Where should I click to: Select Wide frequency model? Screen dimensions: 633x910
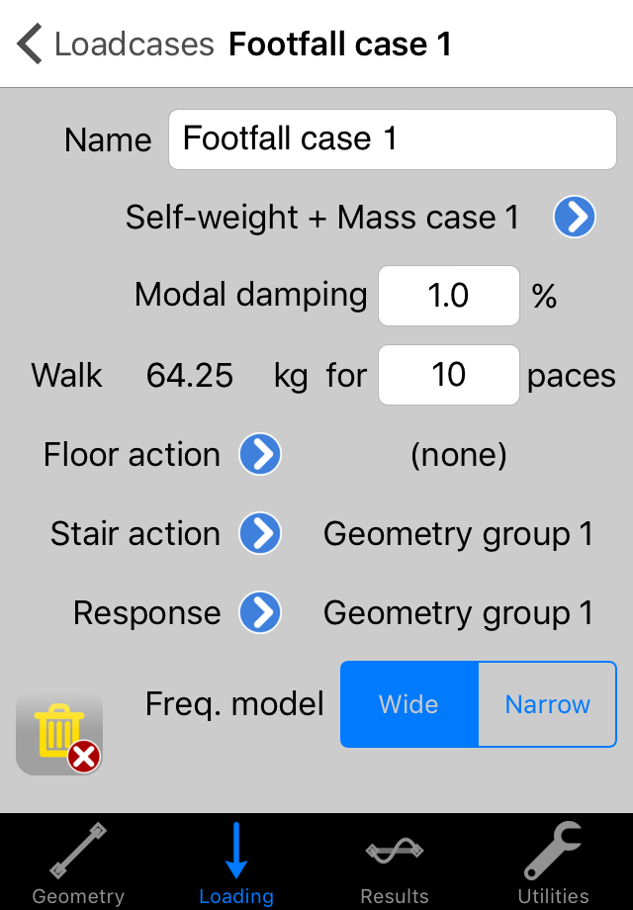coord(410,704)
